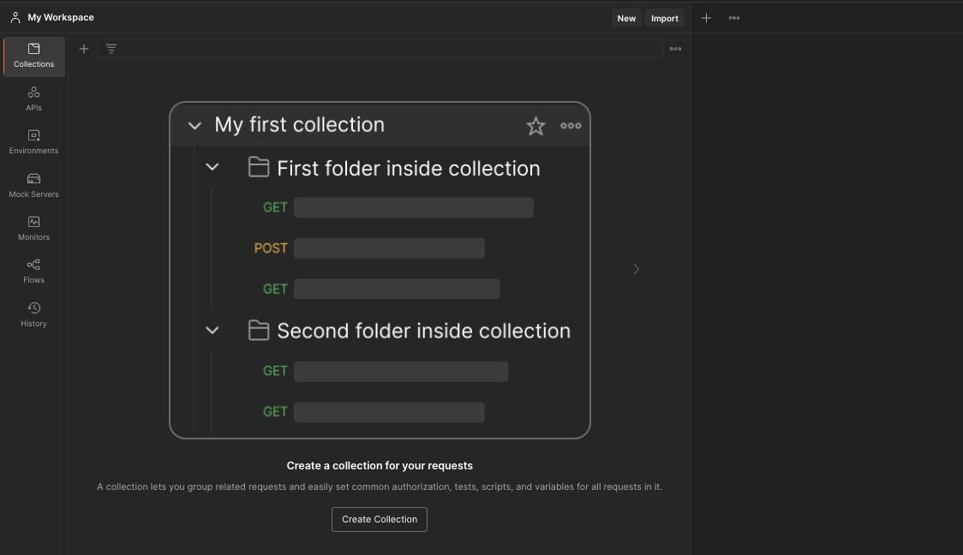Viewport: 963px width, 555px height.
Task: Show request History
Action: point(33,315)
